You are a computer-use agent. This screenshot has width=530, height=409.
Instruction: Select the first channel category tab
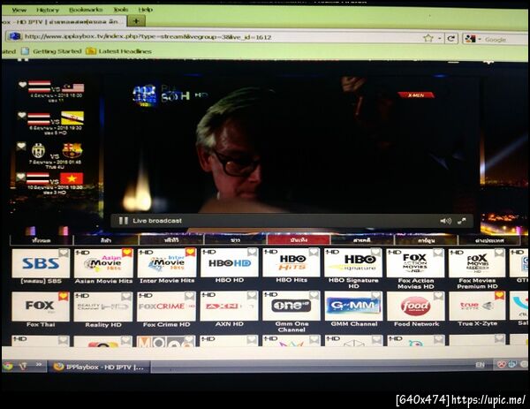coord(42,240)
